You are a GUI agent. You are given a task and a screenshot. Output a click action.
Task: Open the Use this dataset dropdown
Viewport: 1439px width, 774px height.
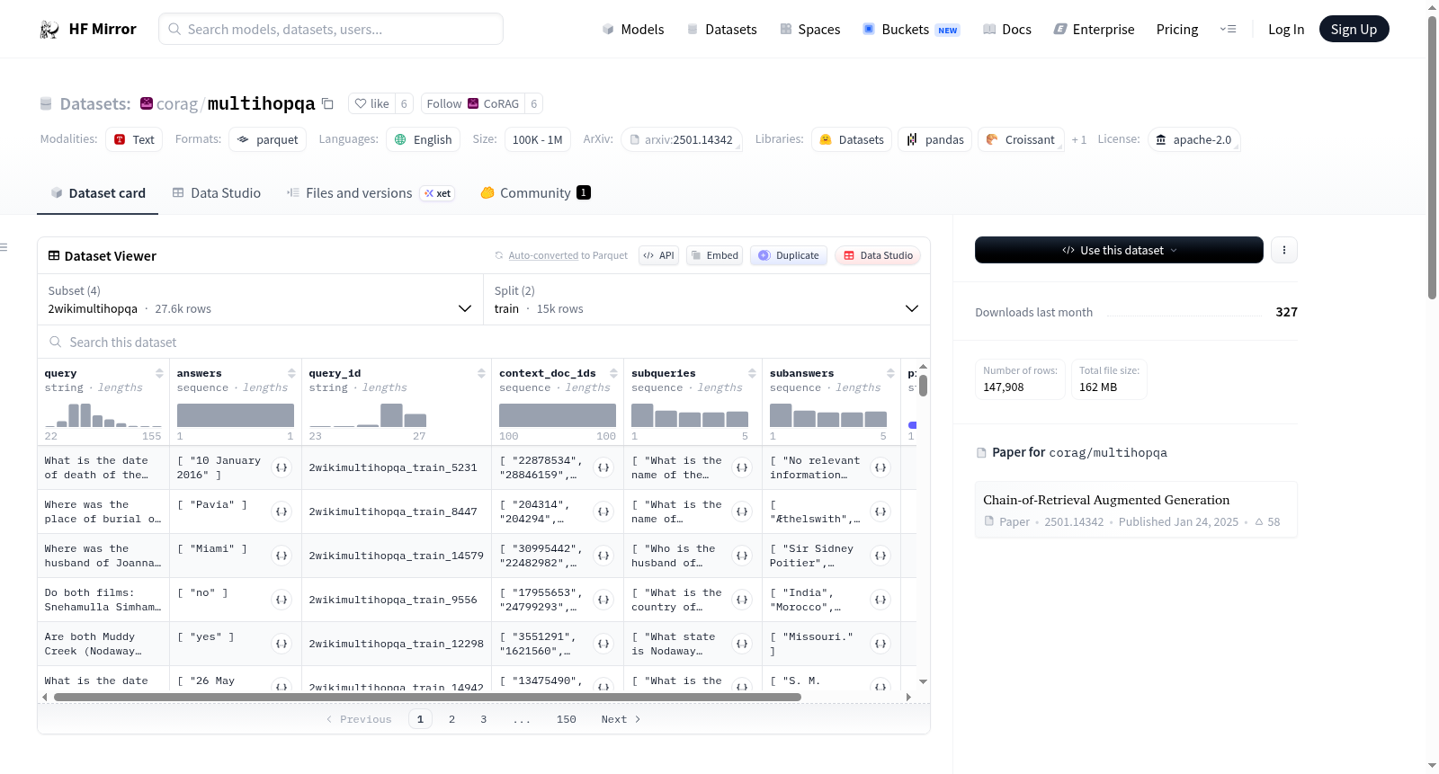click(x=1119, y=250)
